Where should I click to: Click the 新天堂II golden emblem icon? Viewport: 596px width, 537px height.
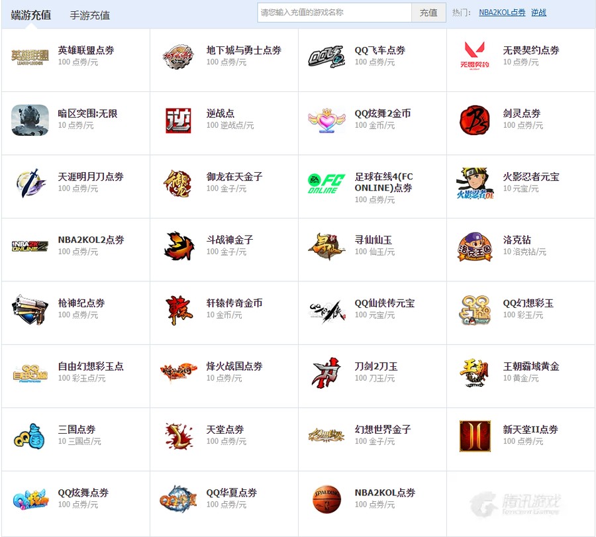pos(475,436)
